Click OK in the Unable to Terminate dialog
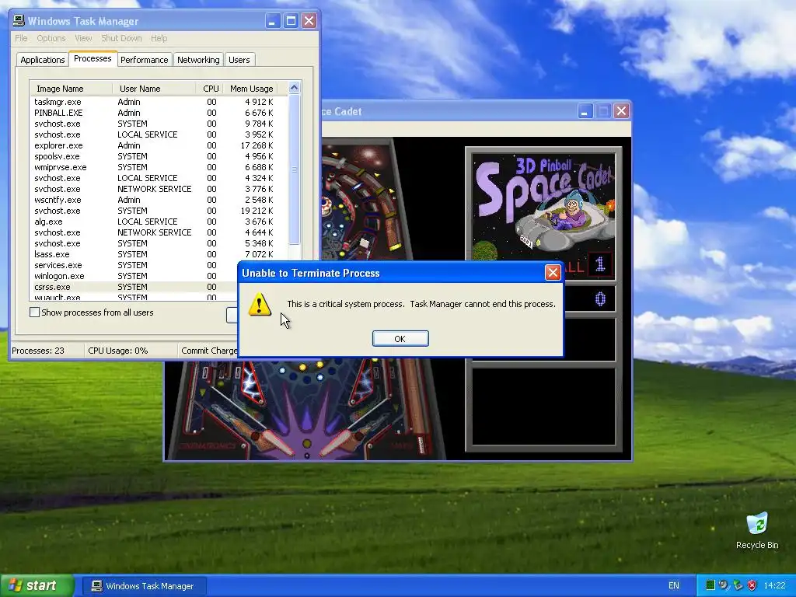 click(400, 339)
